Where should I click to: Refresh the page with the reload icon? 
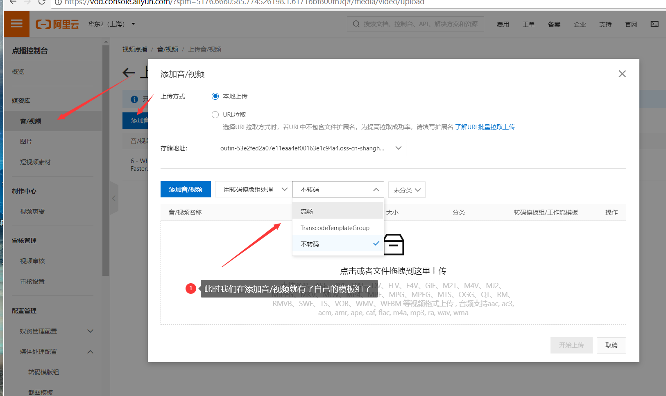[41, 3]
